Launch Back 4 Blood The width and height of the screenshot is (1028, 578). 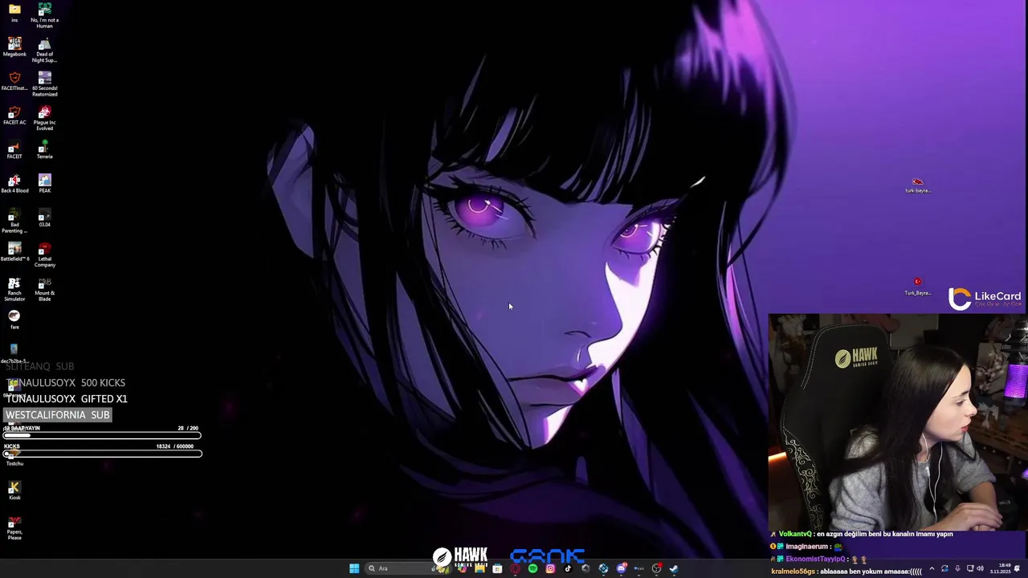point(14,183)
